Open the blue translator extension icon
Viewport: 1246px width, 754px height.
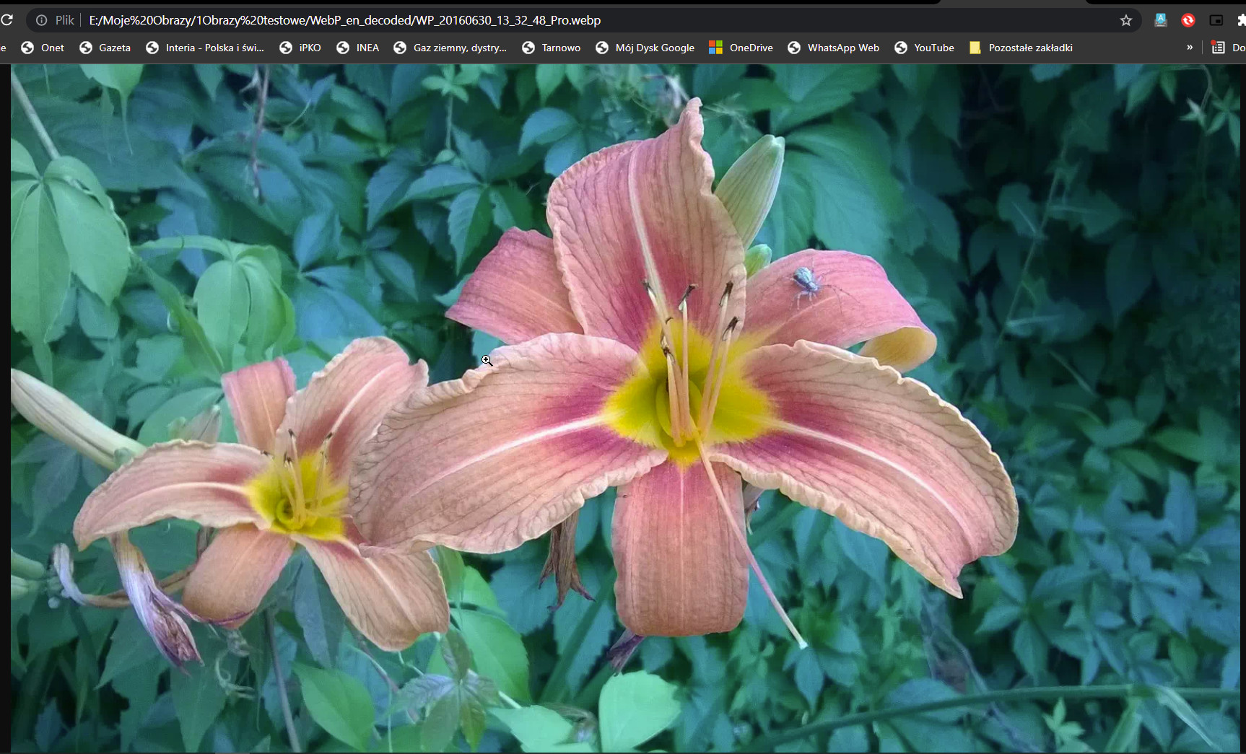(x=1160, y=20)
